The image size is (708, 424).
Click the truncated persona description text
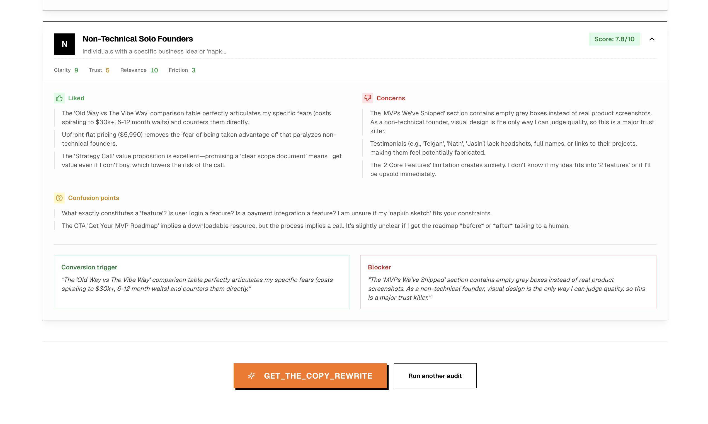pos(154,52)
